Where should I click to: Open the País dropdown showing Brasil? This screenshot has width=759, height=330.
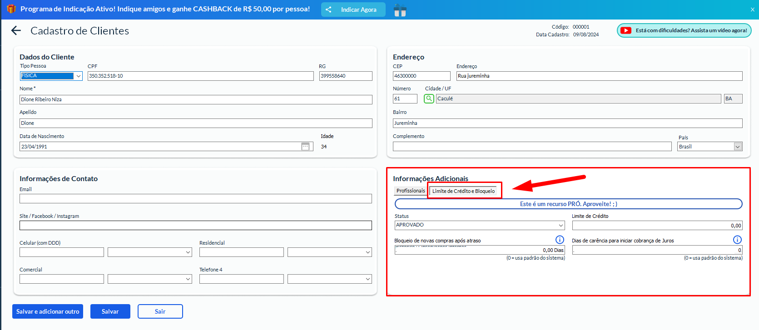coord(738,147)
